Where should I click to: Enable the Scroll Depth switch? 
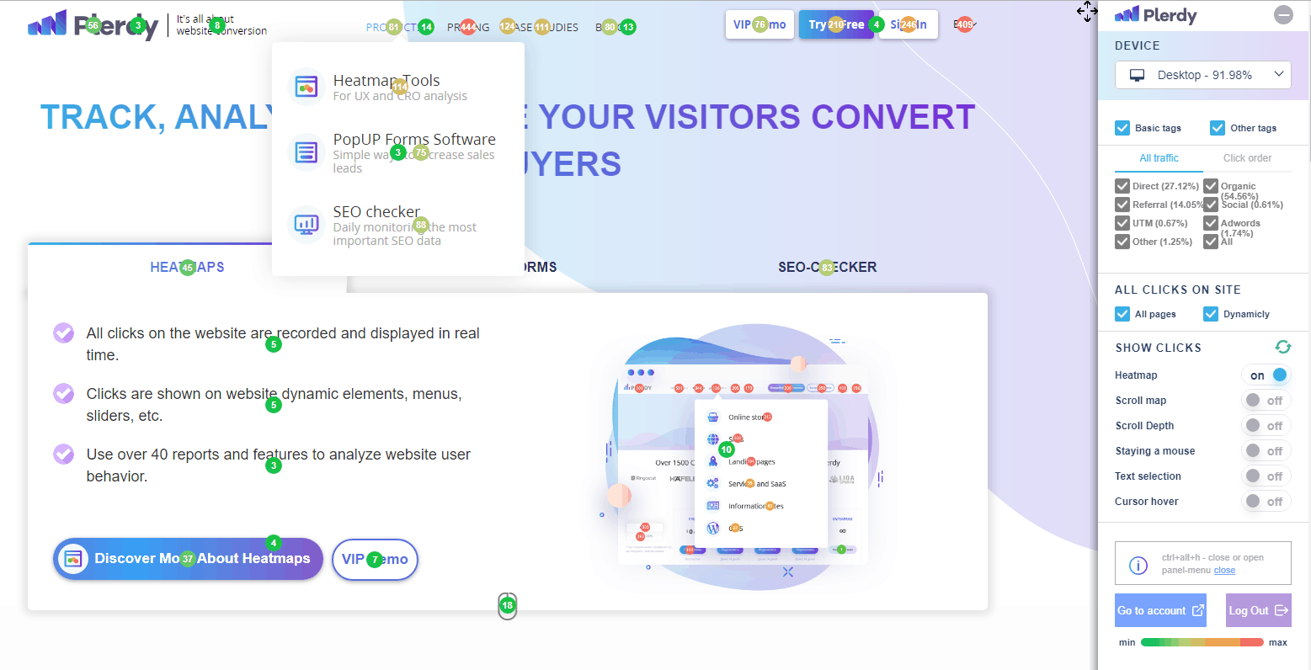(1266, 426)
